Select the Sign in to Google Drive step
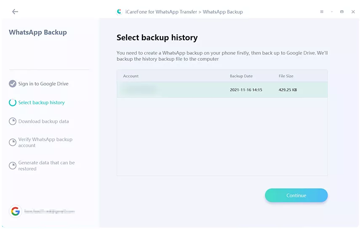The image size is (360, 229). coord(43,84)
